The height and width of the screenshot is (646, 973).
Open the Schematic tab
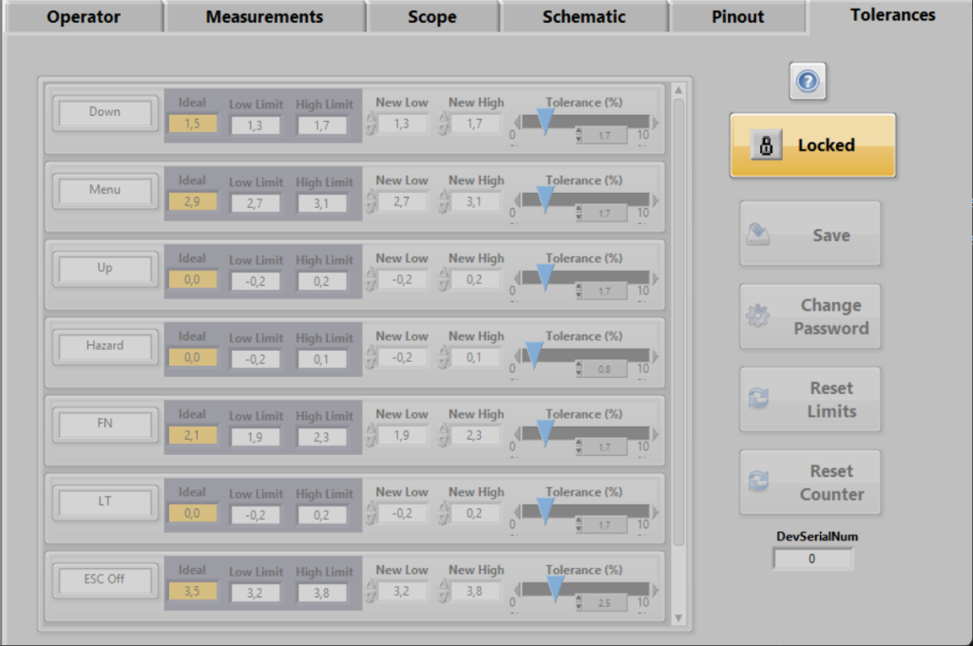[x=583, y=17]
